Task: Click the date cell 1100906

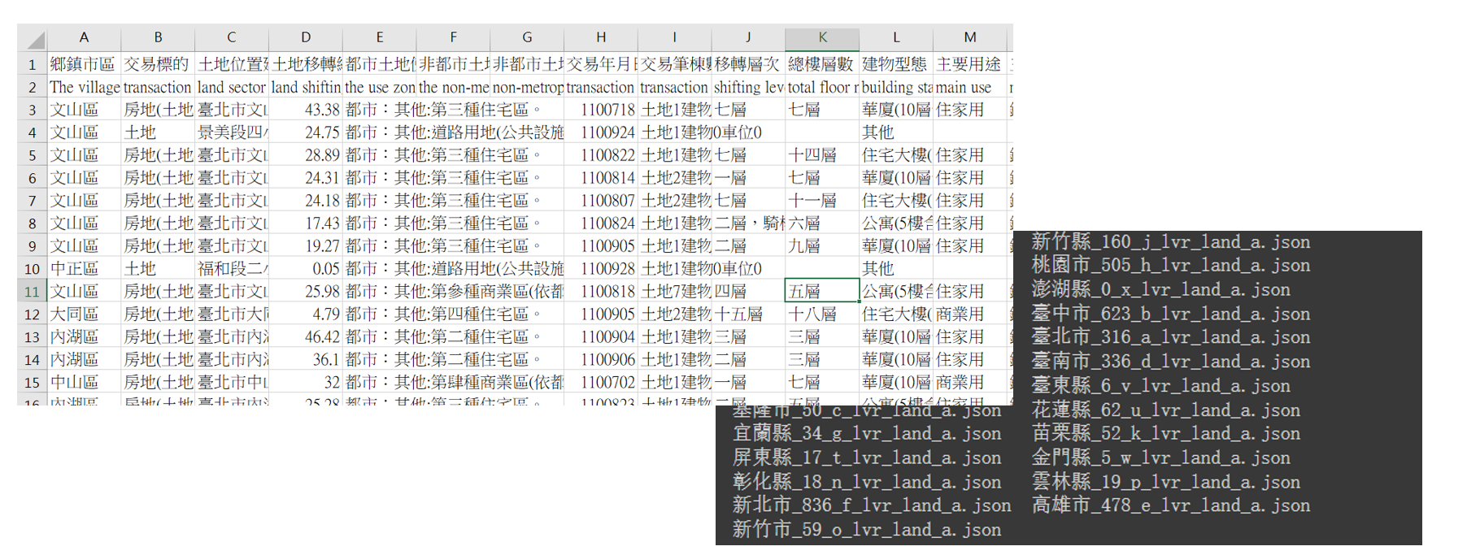Action: (601, 360)
